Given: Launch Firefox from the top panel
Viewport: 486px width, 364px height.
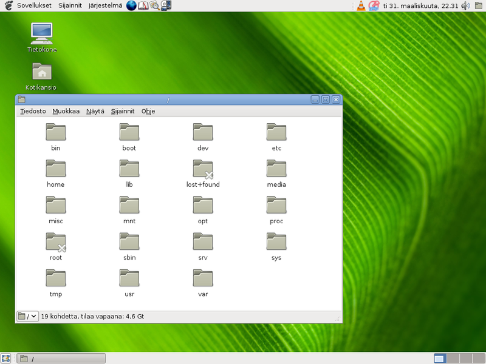Looking at the screenshot, I should click(131, 5).
